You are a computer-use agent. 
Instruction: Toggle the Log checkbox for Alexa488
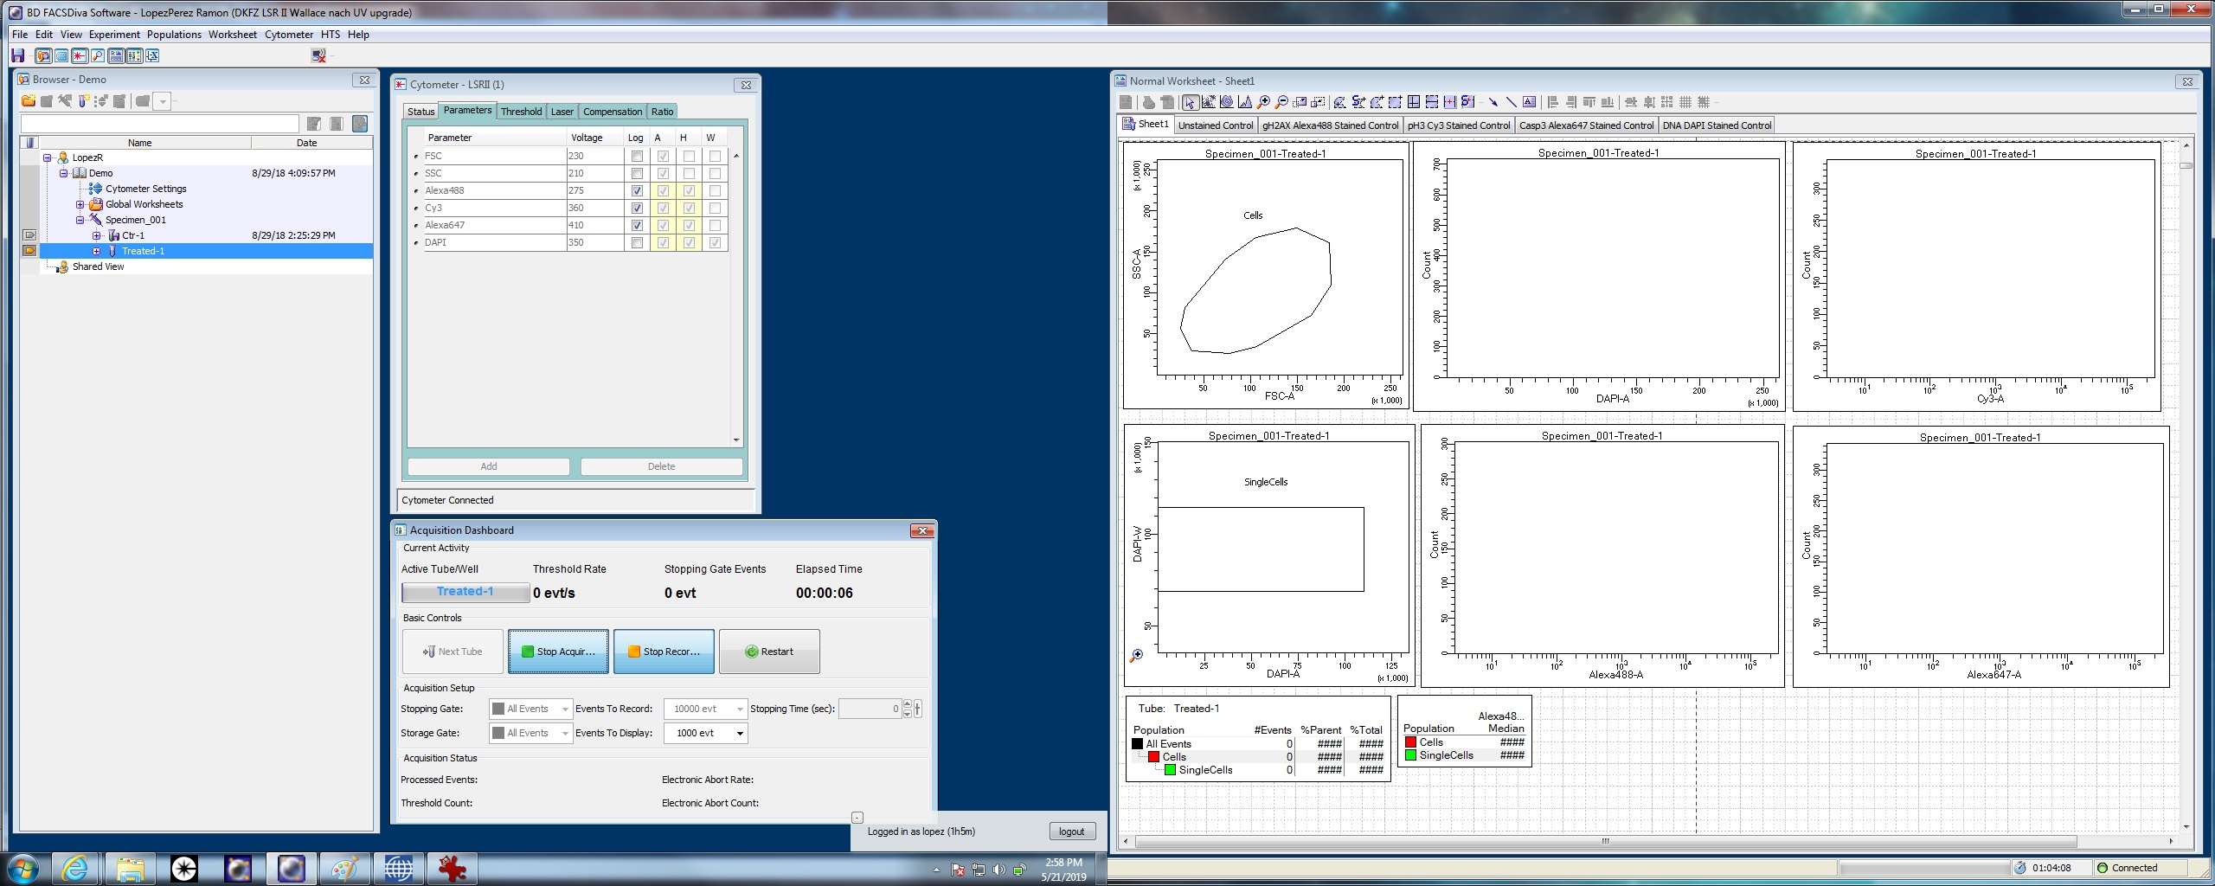click(637, 190)
